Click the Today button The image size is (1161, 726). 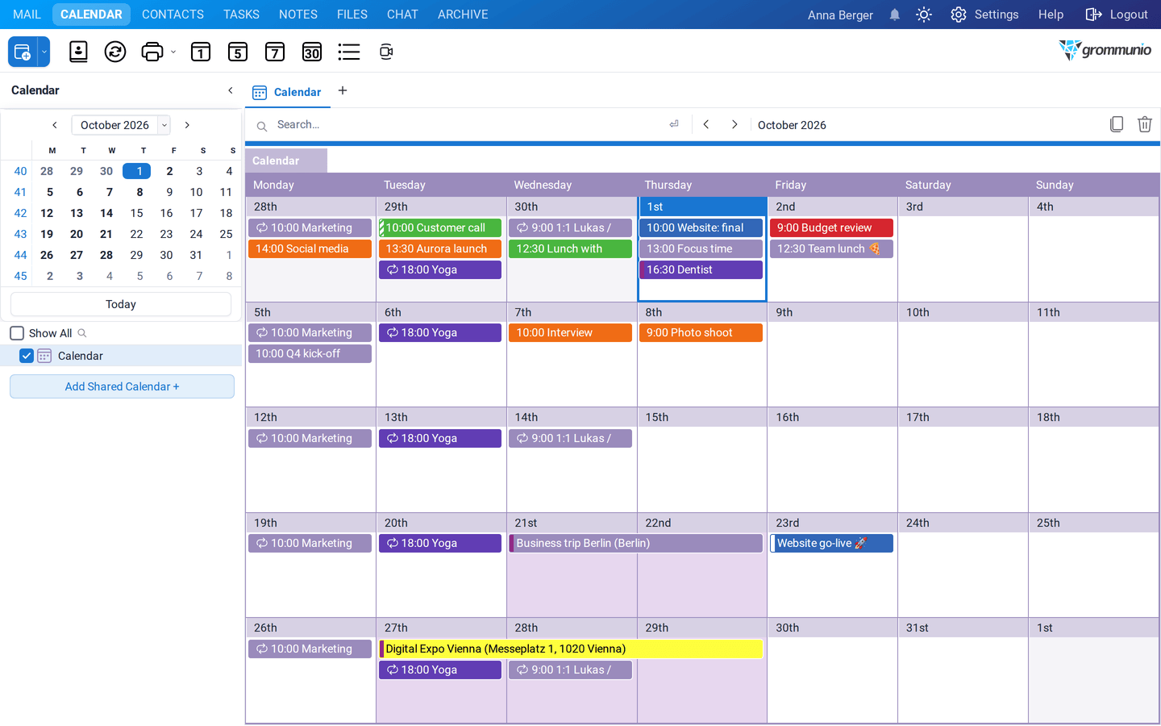coord(121,304)
